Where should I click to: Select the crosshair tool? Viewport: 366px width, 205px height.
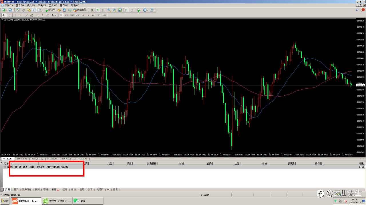9,15
